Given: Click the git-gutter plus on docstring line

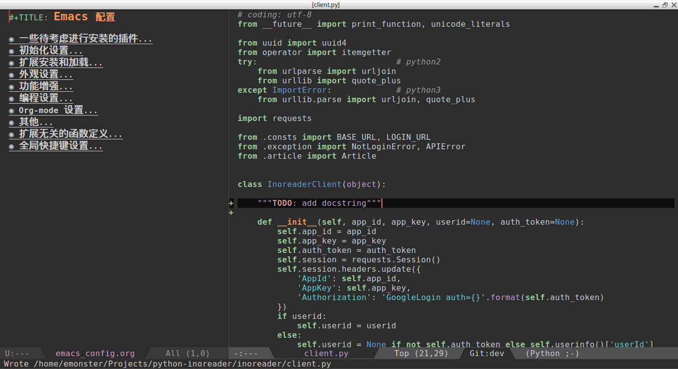Looking at the screenshot, I should (231, 203).
